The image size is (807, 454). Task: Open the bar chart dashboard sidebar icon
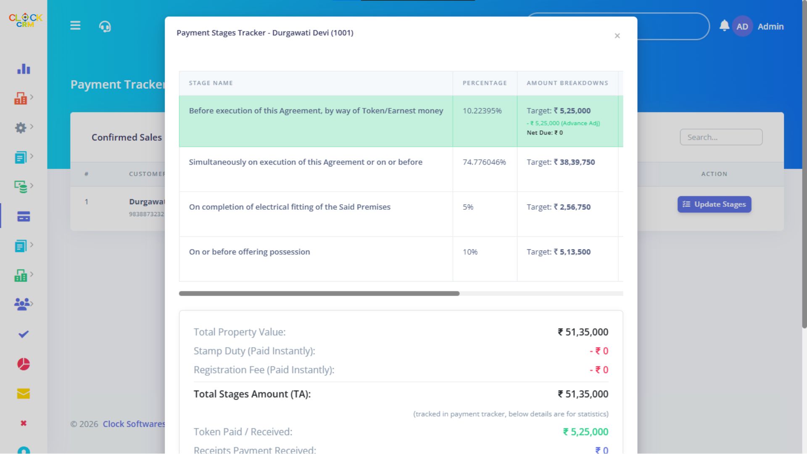[24, 69]
